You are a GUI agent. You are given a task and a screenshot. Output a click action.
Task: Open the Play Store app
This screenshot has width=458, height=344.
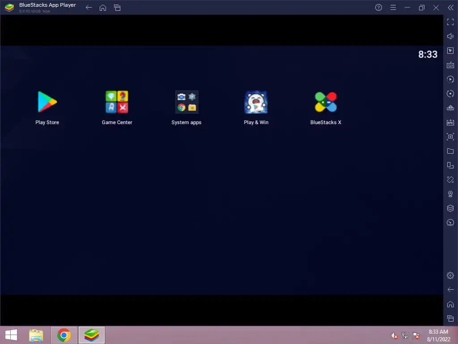(47, 102)
